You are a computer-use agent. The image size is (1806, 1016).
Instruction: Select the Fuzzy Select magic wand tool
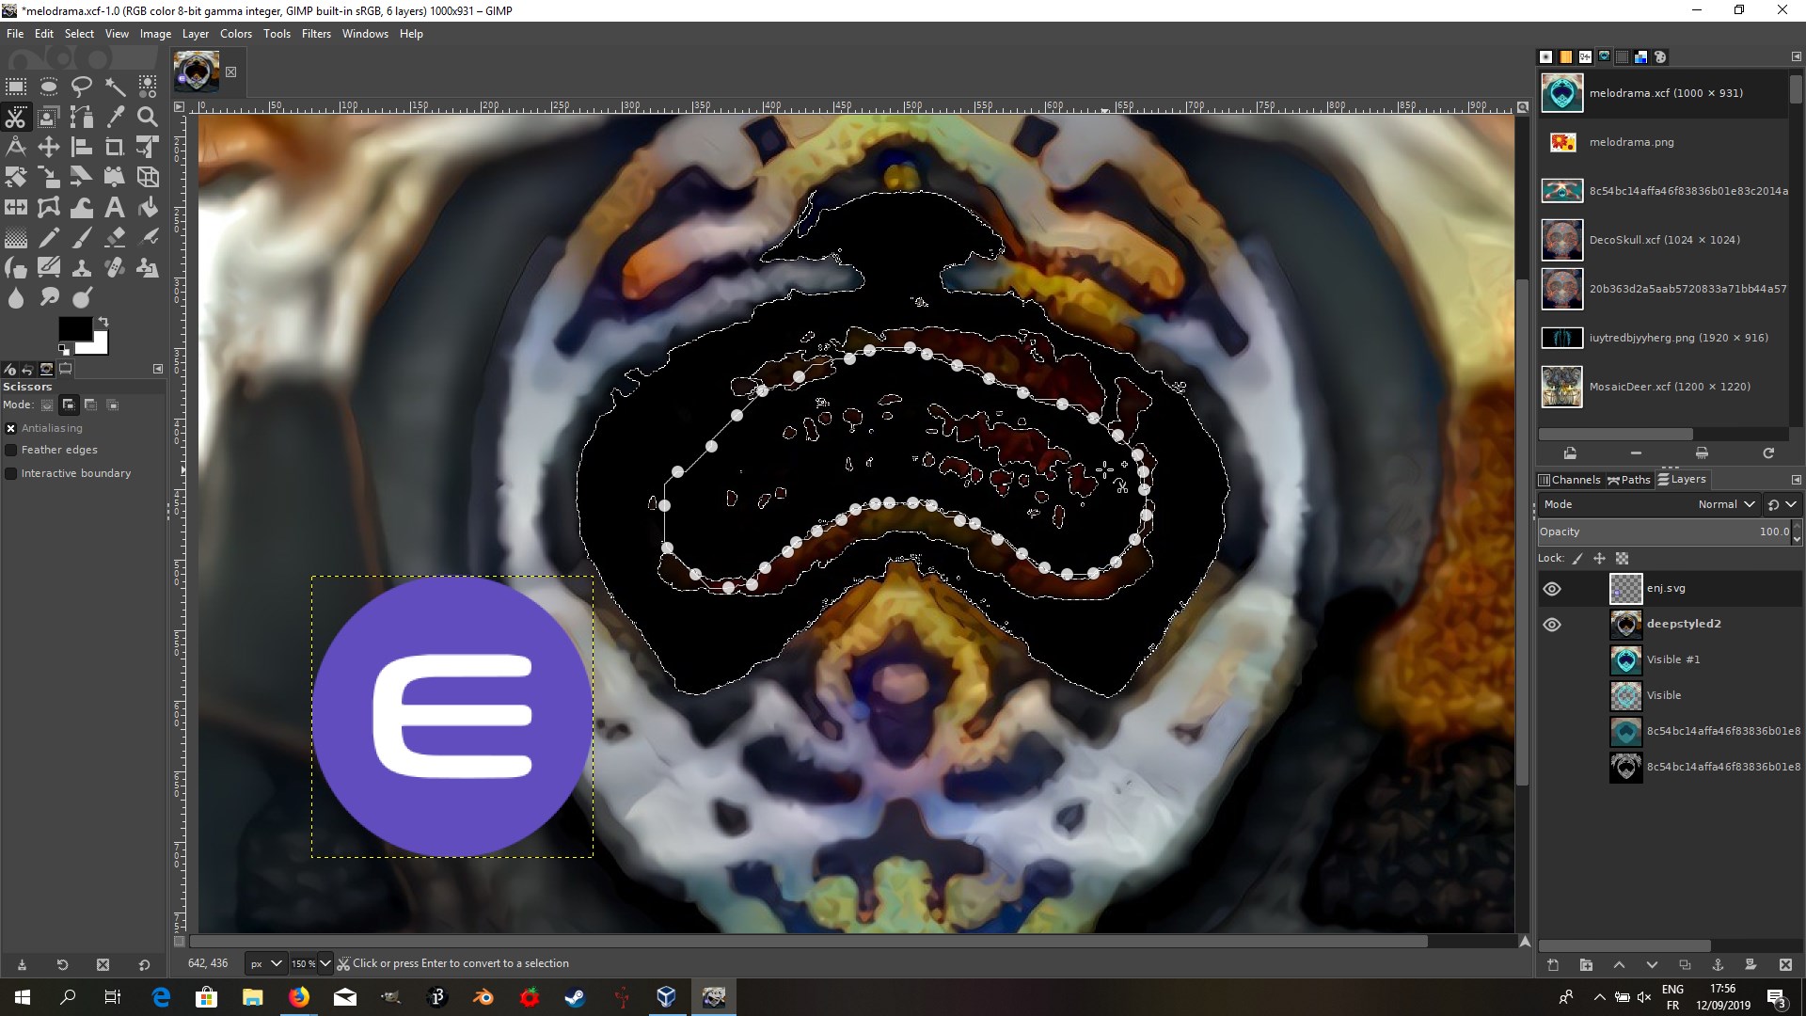pos(115,87)
